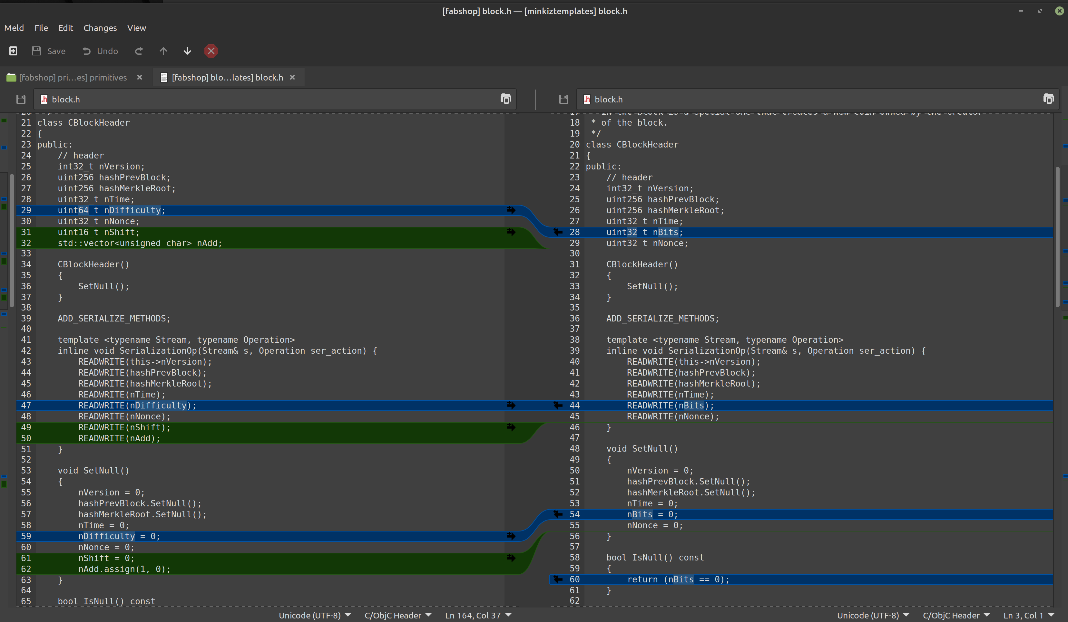Image resolution: width=1068 pixels, height=622 pixels.
Task: Click the right pane save file icon
Action: click(563, 99)
